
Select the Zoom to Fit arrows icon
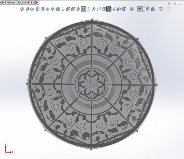point(32,9)
